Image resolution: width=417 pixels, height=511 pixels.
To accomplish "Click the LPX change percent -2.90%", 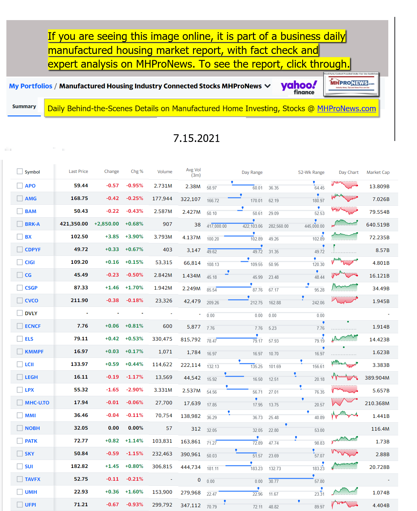I will point(135,390).
